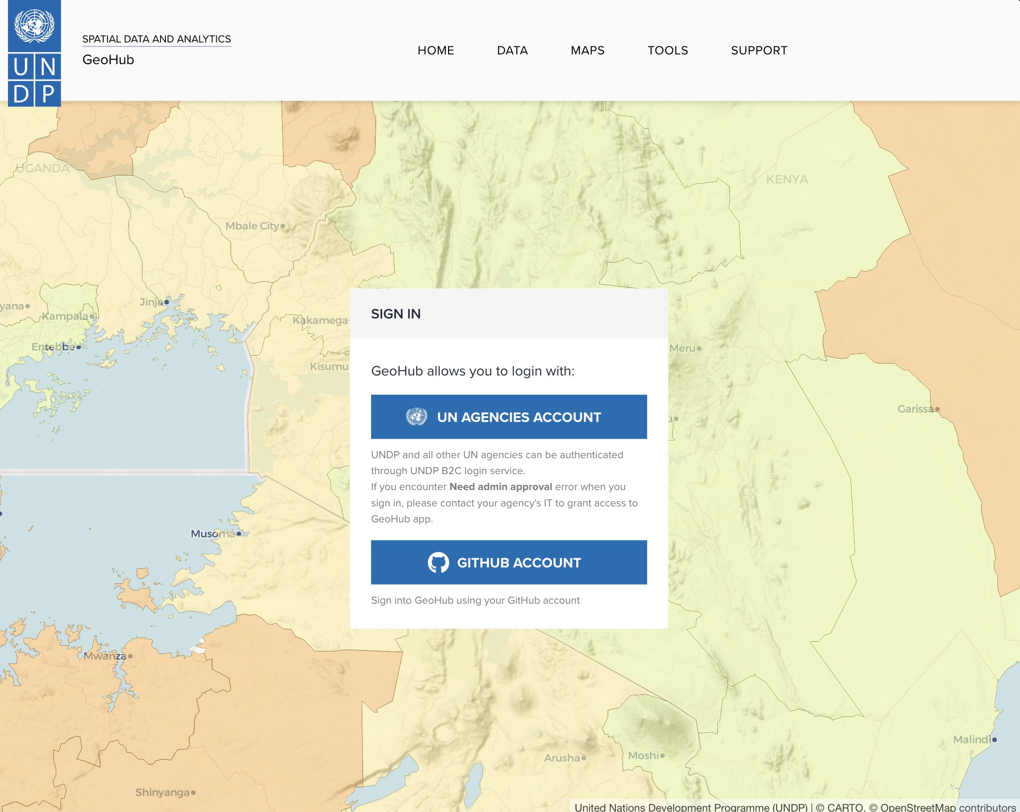Click the Garissa city marker on map
The width and height of the screenshot is (1020, 812).
coord(937,409)
